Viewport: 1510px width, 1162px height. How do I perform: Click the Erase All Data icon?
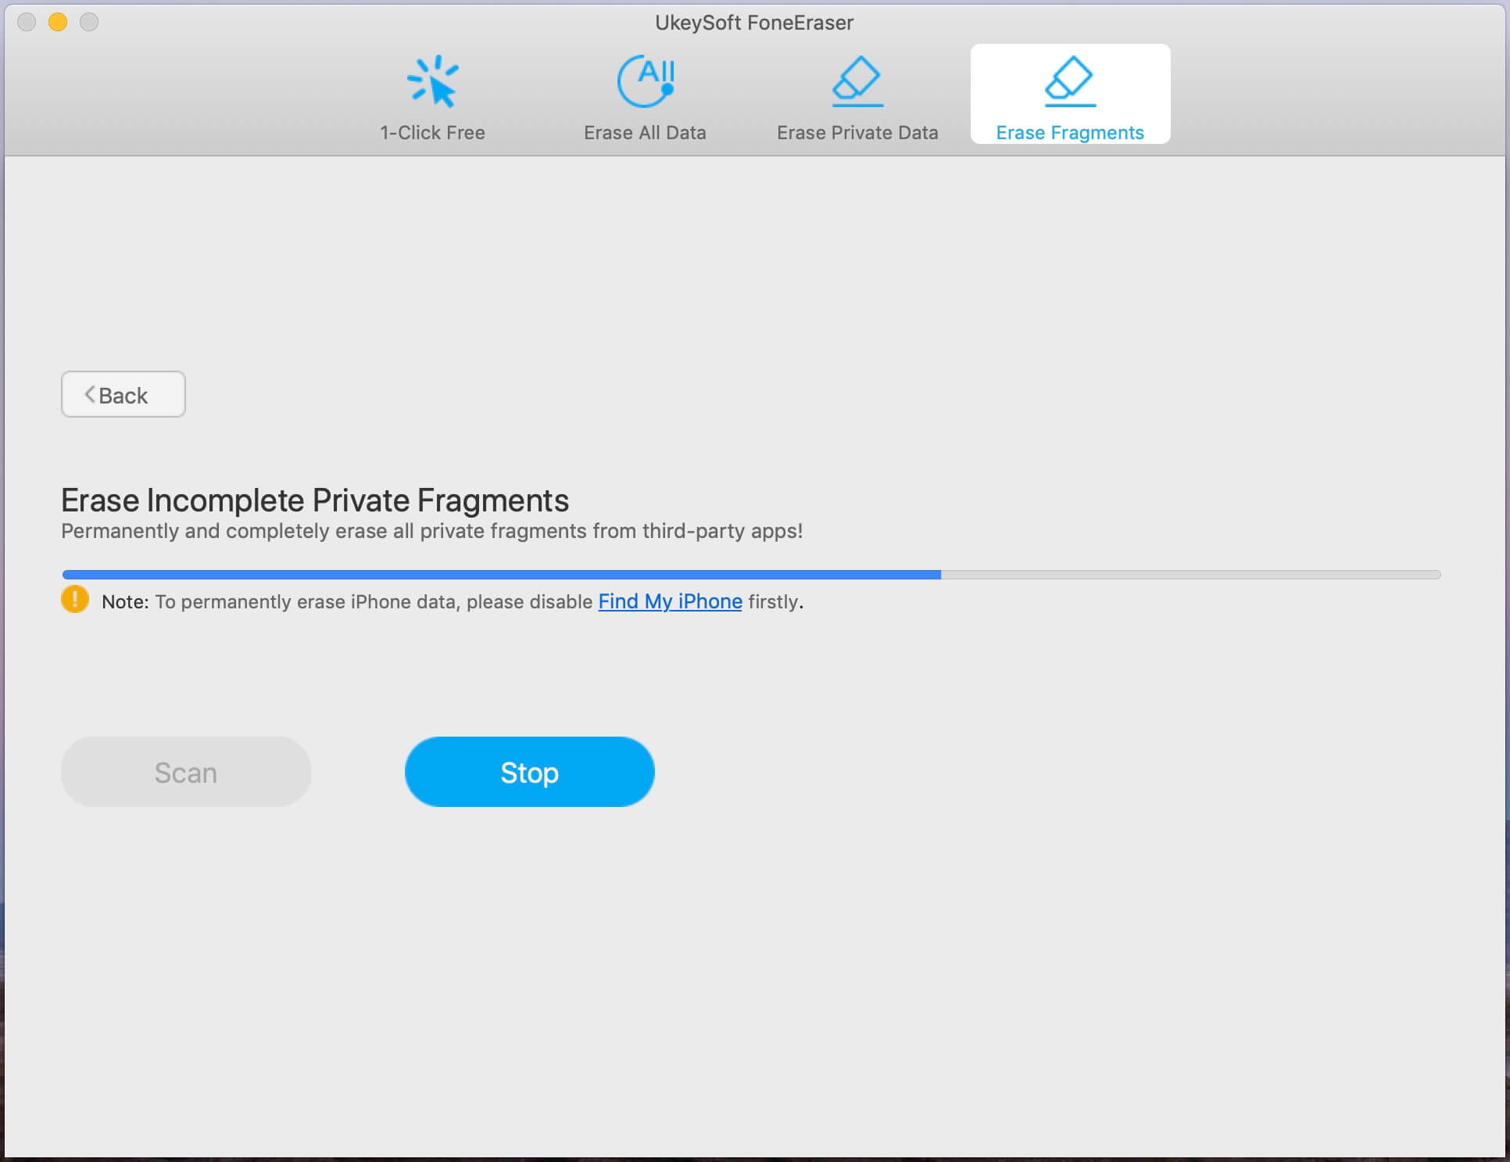point(645,81)
